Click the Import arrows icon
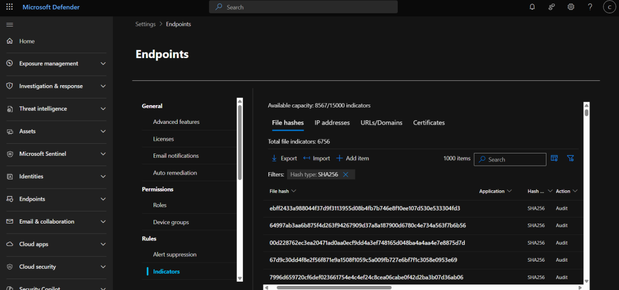Image resolution: width=619 pixels, height=290 pixels. (306, 158)
